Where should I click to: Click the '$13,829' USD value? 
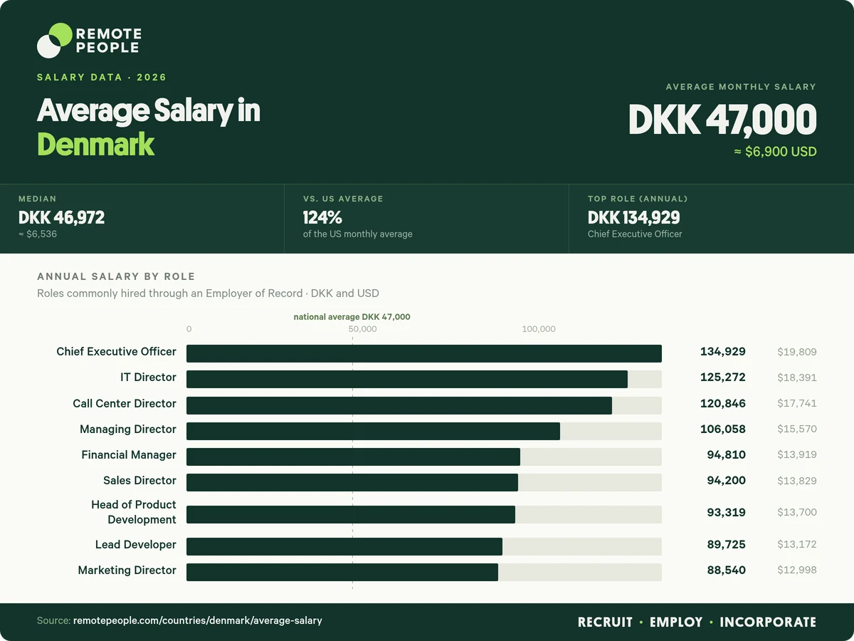tap(797, 480)
